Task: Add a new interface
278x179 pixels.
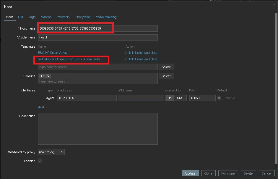Action: coord(41,107)
